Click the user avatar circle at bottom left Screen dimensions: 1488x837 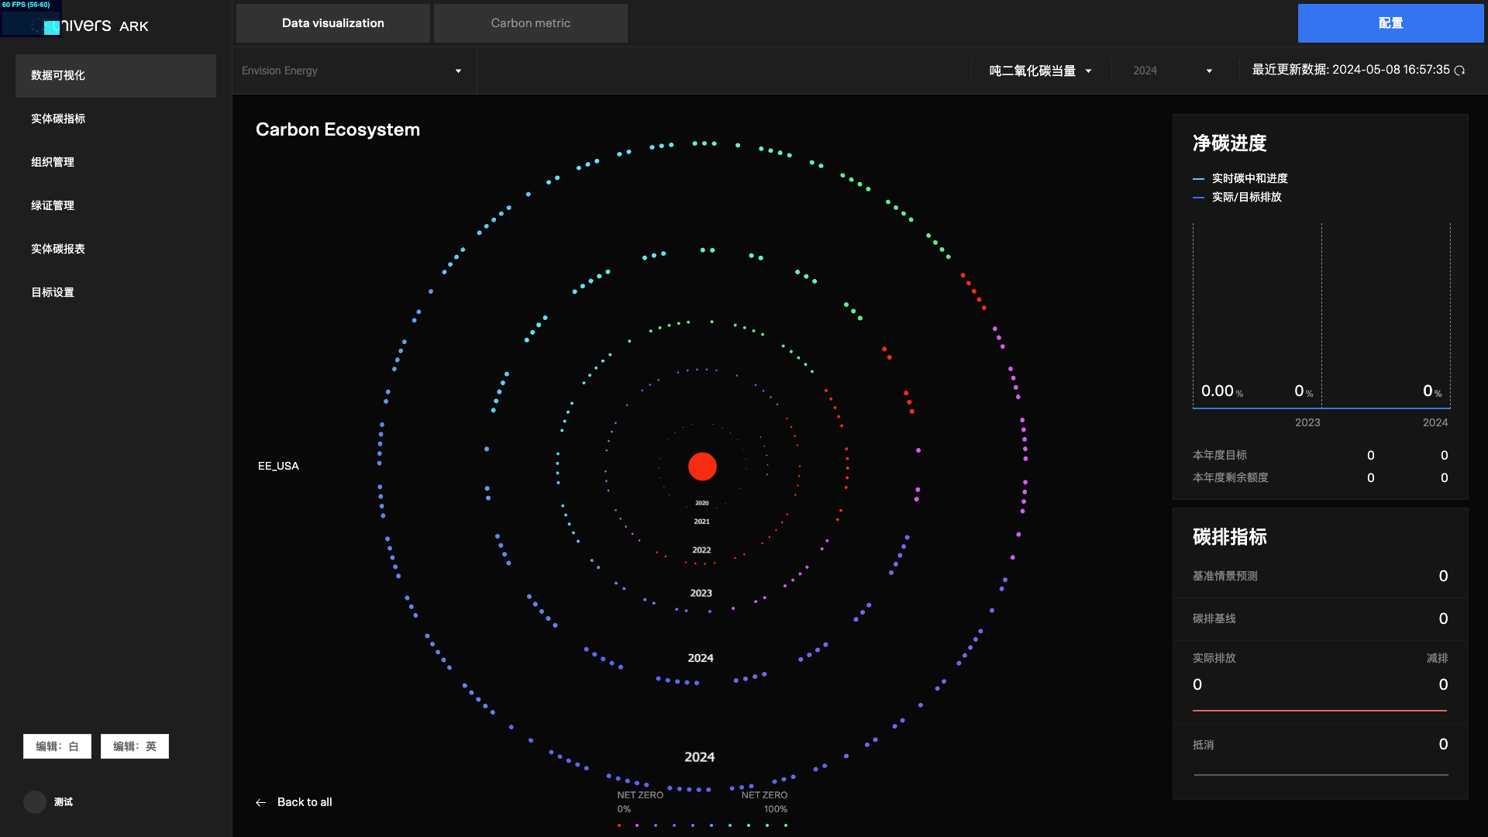tap(35, 802)
